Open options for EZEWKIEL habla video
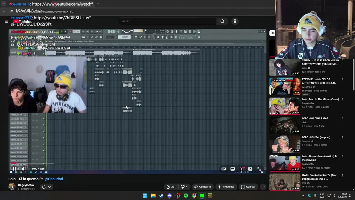 coord(342,80)
